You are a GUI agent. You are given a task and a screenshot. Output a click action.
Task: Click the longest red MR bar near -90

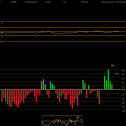click(x=72, y=99)
